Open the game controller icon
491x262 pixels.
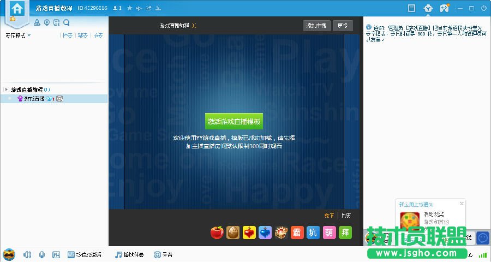click(x=444, y=8)
